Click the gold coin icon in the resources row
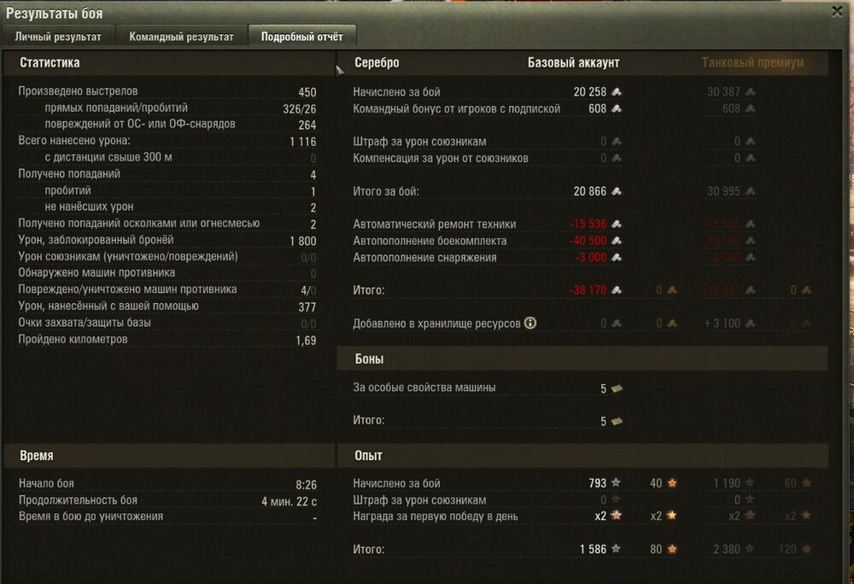The height and width of the screenshot is (584, 854). pyautogui.click(x=671, y=322)
